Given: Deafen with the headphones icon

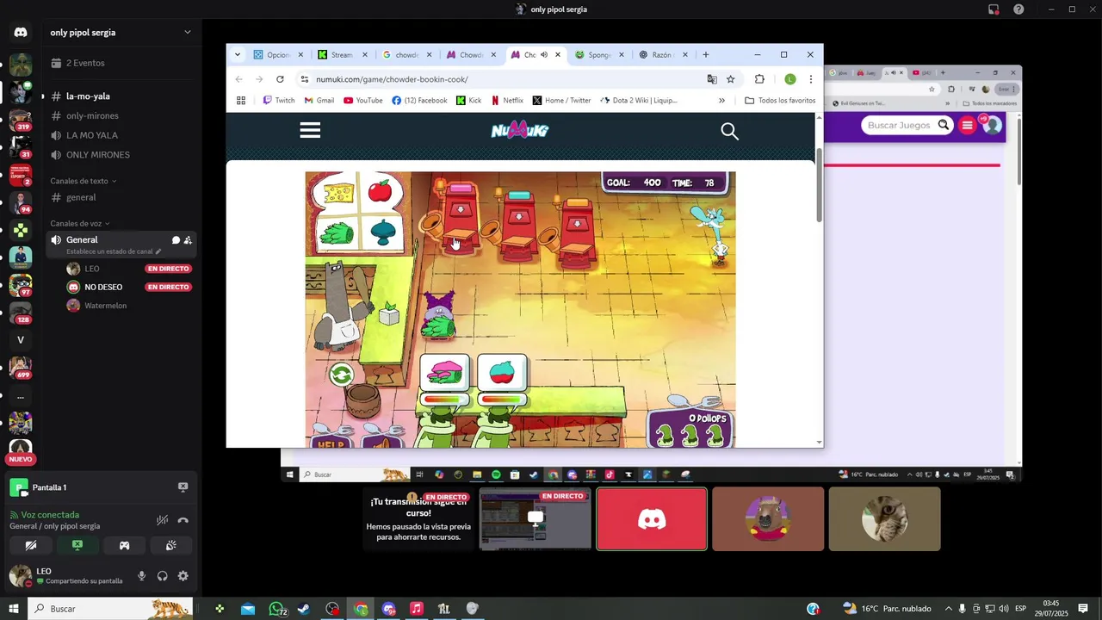Looking at the screenshot, I should [x=162, y=576].
